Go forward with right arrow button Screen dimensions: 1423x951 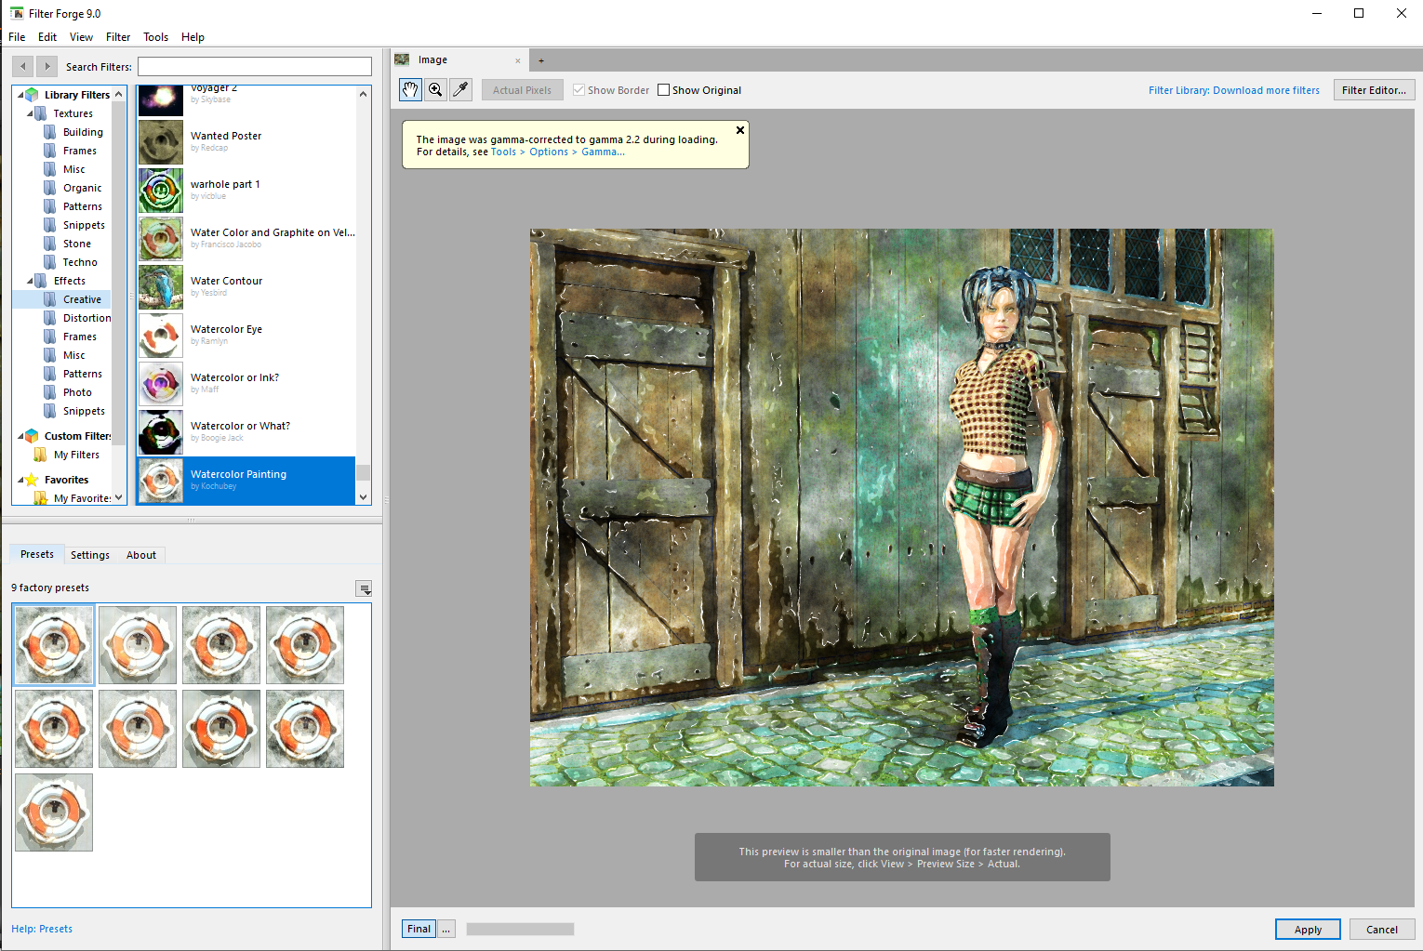[47, 67]
